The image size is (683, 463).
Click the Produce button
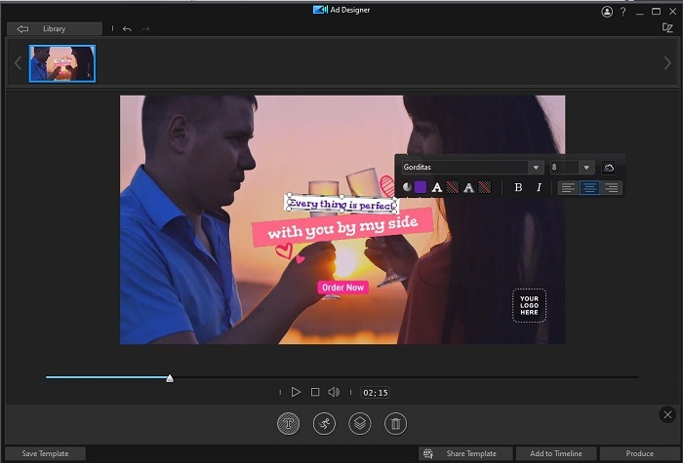click(640, 453)
